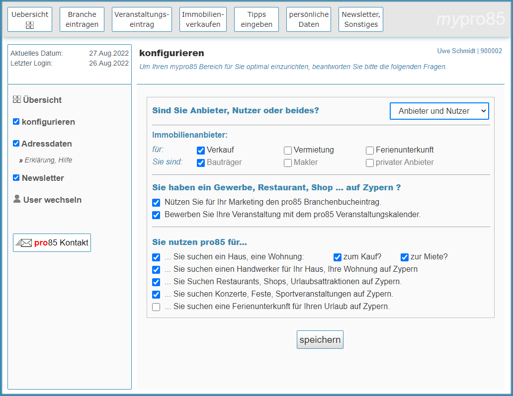
Task: Go to Veranstaltungseintrag in top navigation
Action: 142,19
